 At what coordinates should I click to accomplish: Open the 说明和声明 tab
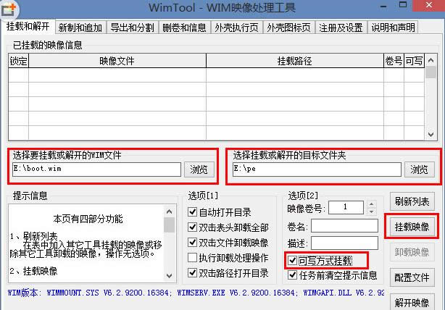(x=393, y=28)
